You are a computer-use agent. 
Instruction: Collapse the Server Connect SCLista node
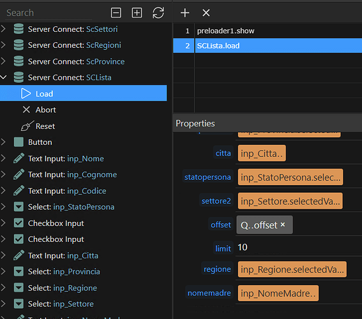3,77
